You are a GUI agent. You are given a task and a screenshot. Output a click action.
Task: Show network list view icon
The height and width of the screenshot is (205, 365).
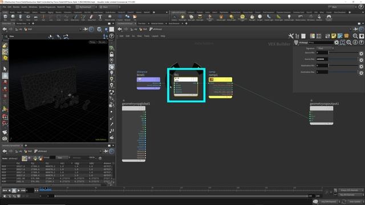coord(303,36)
